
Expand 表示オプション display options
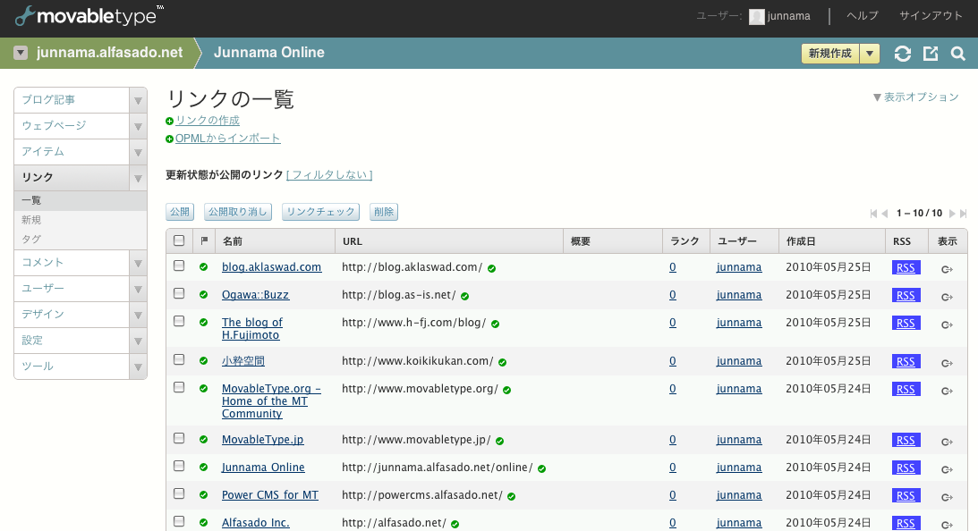click(915, 97)
